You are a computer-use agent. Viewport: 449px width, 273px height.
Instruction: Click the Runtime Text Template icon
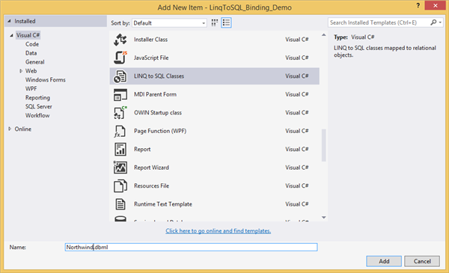[x=120, y=204]
